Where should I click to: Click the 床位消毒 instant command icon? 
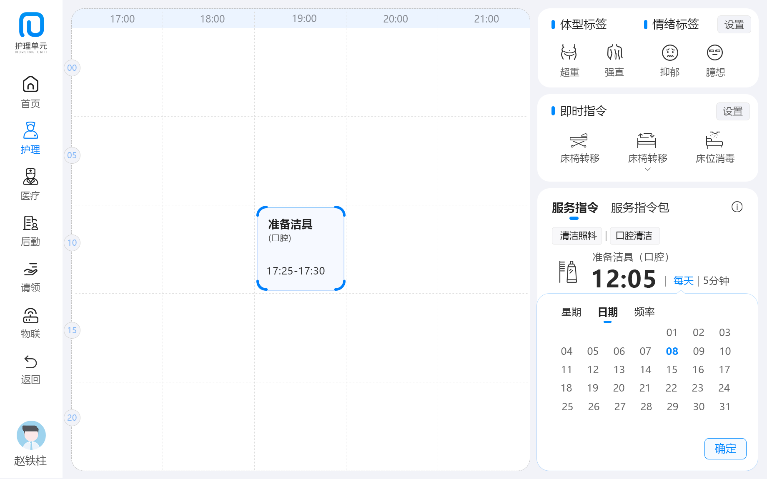tap(714, 141)
